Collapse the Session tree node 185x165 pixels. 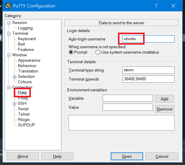[x=9, y=23]
